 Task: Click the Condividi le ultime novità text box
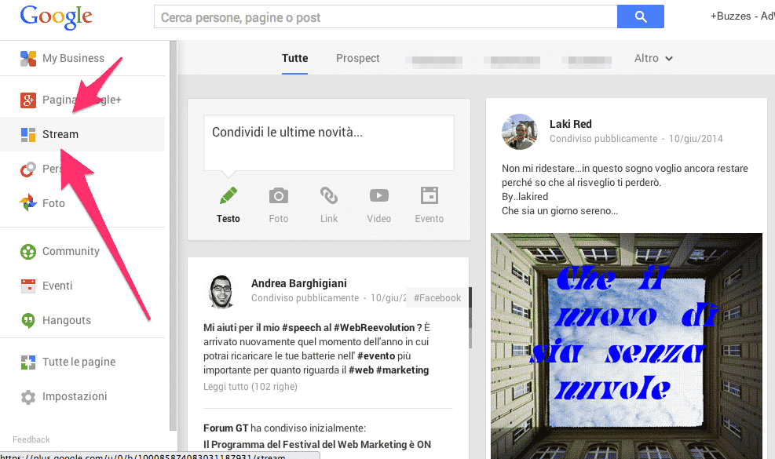[329, 143]
